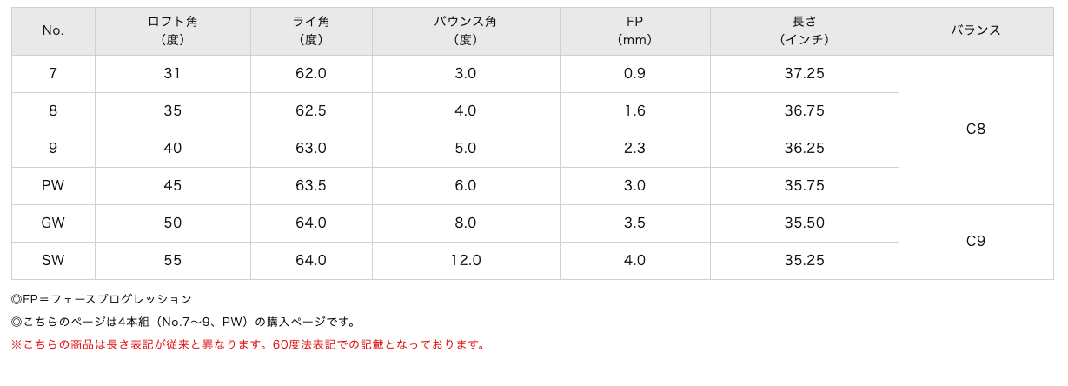Click the FP (mm) column header

click(x=634, y=30)
